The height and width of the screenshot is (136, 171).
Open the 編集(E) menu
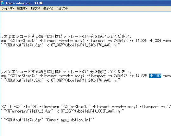pos(22,9)
